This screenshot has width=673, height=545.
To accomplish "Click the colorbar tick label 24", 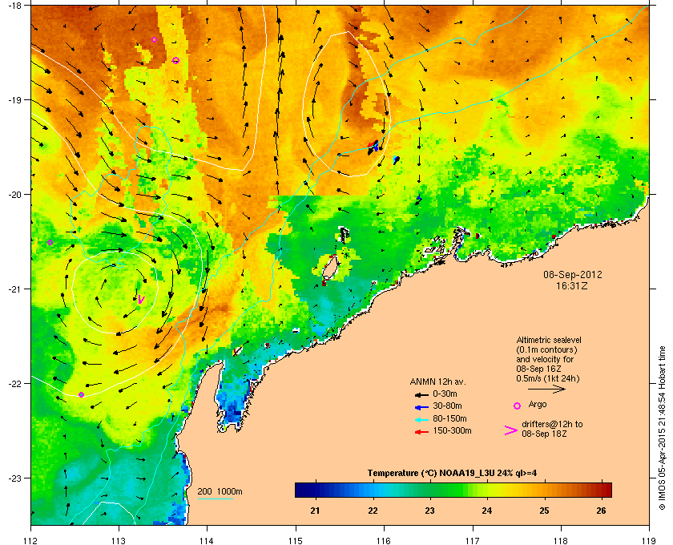I will 487,511.
